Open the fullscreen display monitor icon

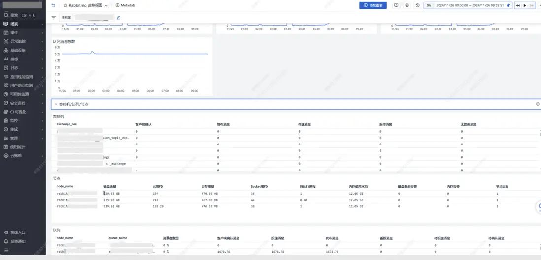click(396, 5)
